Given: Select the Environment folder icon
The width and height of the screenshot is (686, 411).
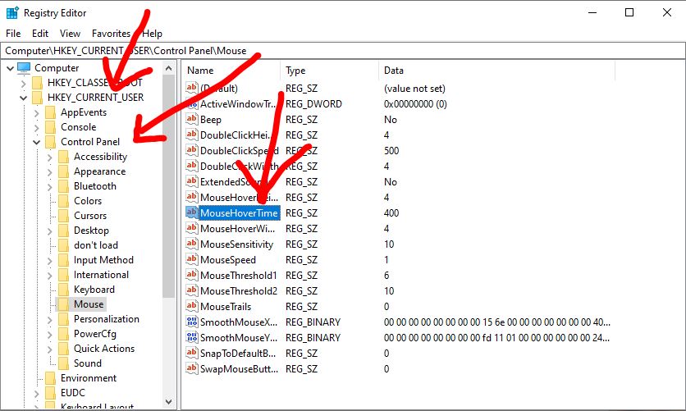Looking at the screenshot, I should point(50,378).
